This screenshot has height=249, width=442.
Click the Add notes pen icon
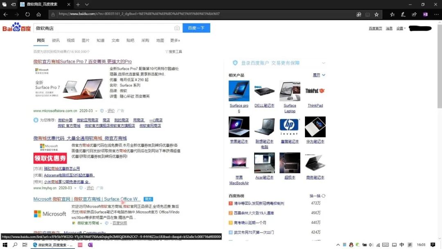403,14
